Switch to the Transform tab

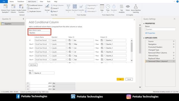21,2
